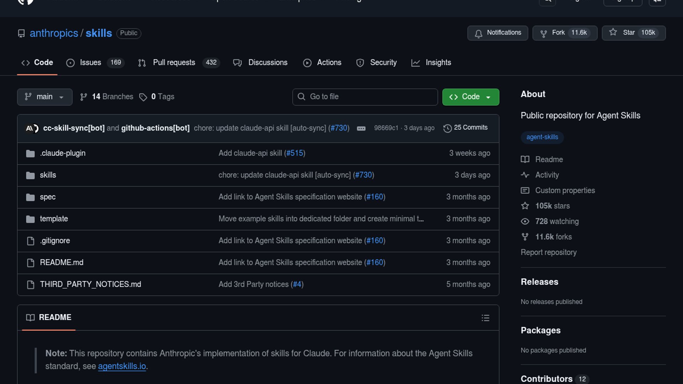
Task: Click Report repository link
Action: click(x=548, y=252)
